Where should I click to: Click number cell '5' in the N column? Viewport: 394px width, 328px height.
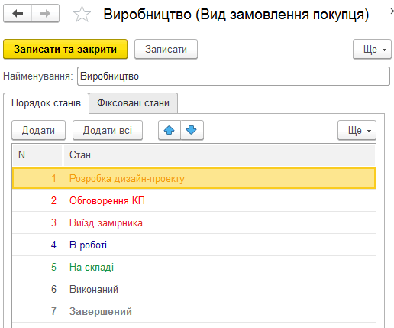point(37,267)
